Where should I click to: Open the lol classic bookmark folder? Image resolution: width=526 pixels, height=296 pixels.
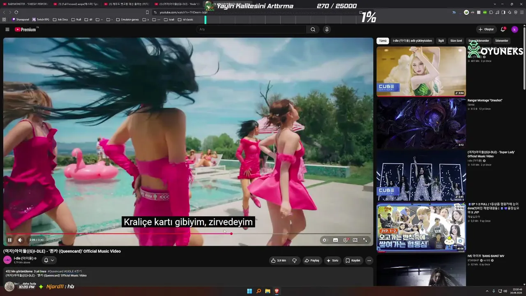[x=185, y=19]
